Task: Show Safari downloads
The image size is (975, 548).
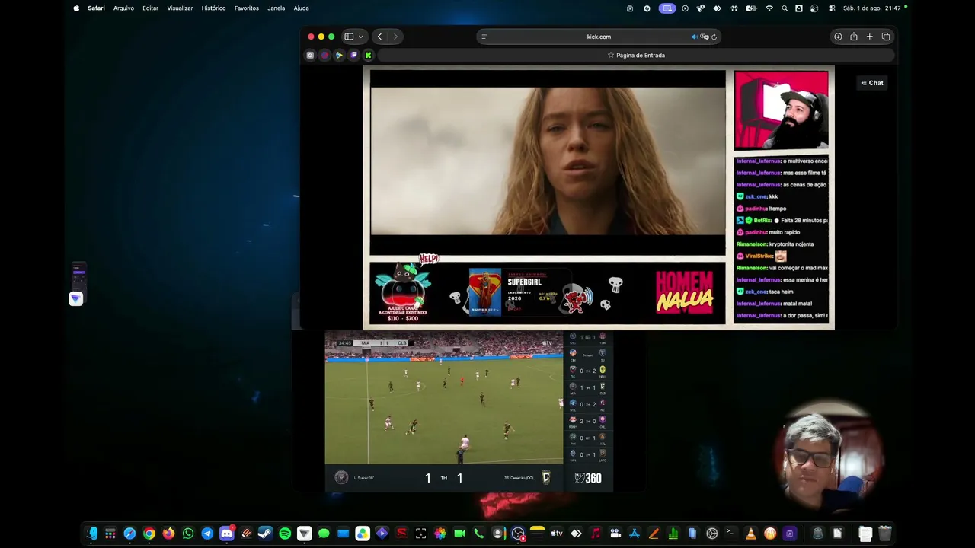Action: pyautogui.click(x=838, y=37)
